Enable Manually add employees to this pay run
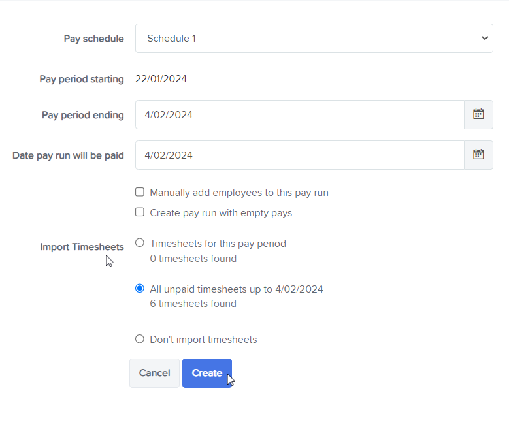 tap(140, 192)
